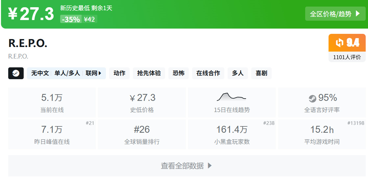The image size is (368, 183).
Task: Click the #238 rank label
Action: [x=269, y=123]
